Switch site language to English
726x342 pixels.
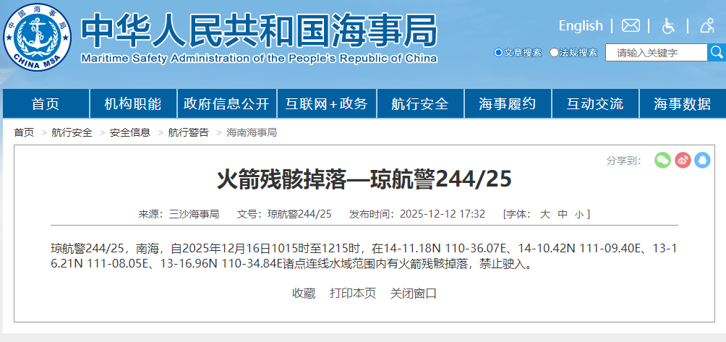click(580, 26)
